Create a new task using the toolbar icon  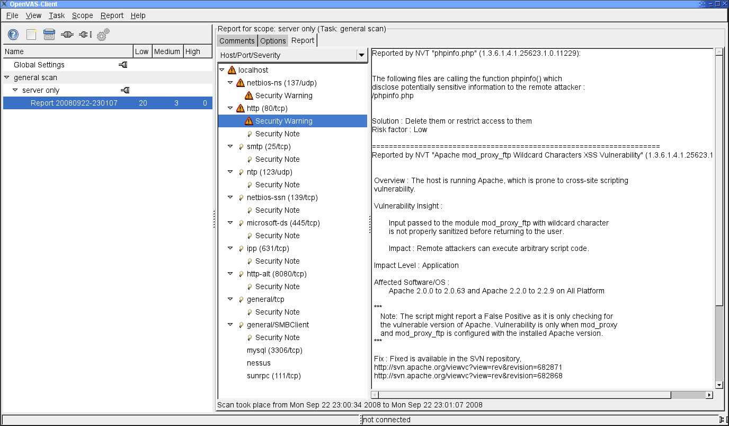31,34
